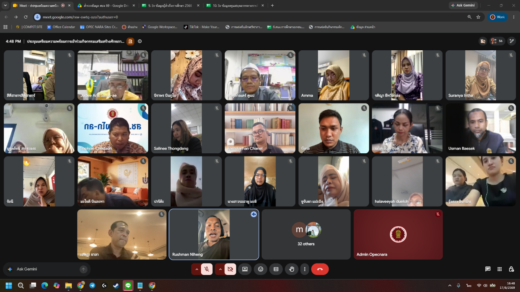Expand video settings arrow beside camera
520x292 pixels.
point(220,269)
